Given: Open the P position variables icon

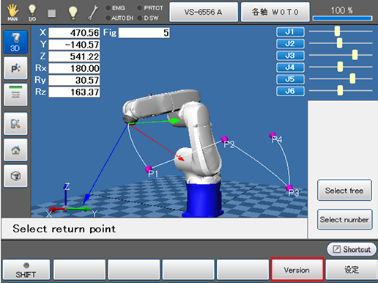Looking at the screenshot, I should 15,68.
